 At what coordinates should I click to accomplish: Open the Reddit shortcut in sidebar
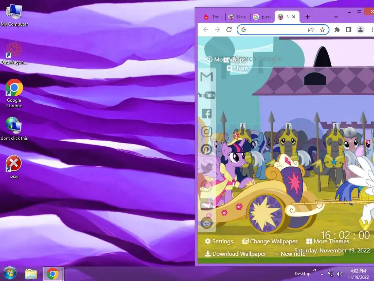(x=207, y=223)
